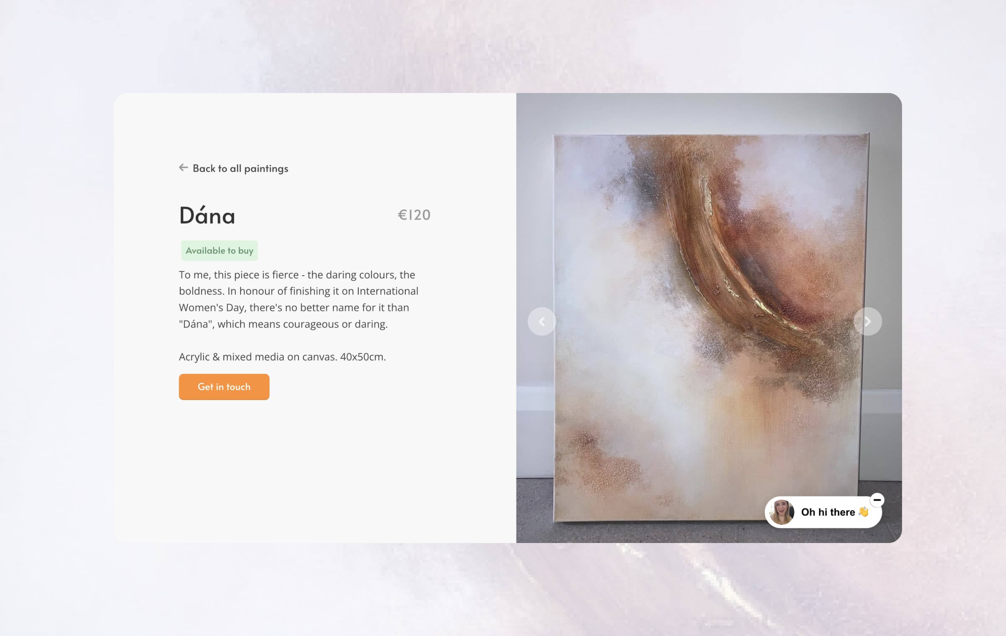Image resolution: width=1006 pixels, height=636 pixels.
Task: Click the left arrow icon beside Back
Action: click(x=183, y=168)
